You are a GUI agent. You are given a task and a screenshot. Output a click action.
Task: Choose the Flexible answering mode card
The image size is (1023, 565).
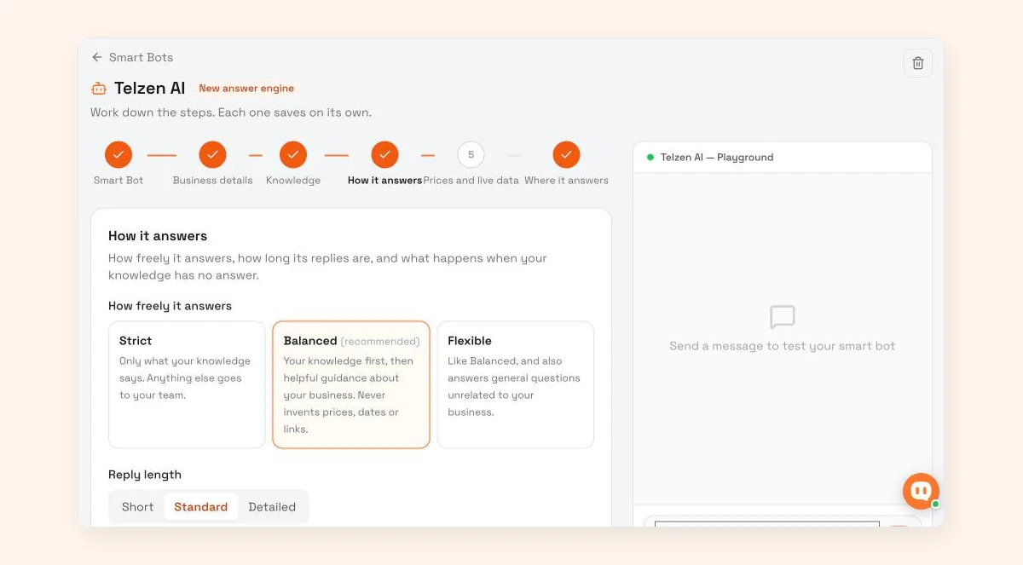coord(515,384)
